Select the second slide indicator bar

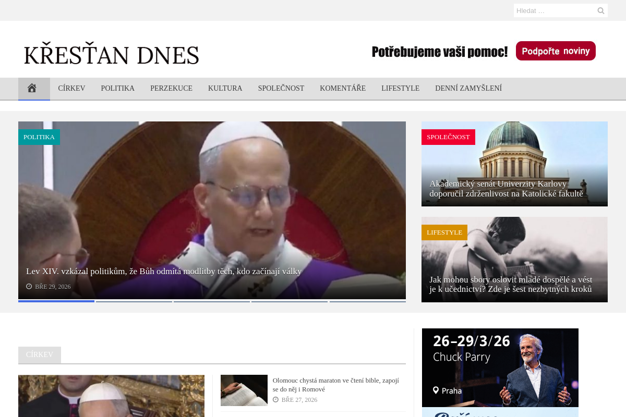click(x=134, y=301)
